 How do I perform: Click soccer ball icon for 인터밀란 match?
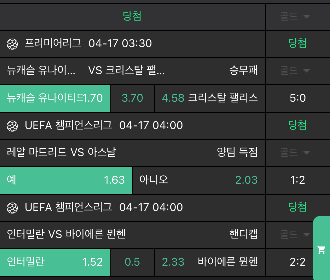(x=12, y=208)
